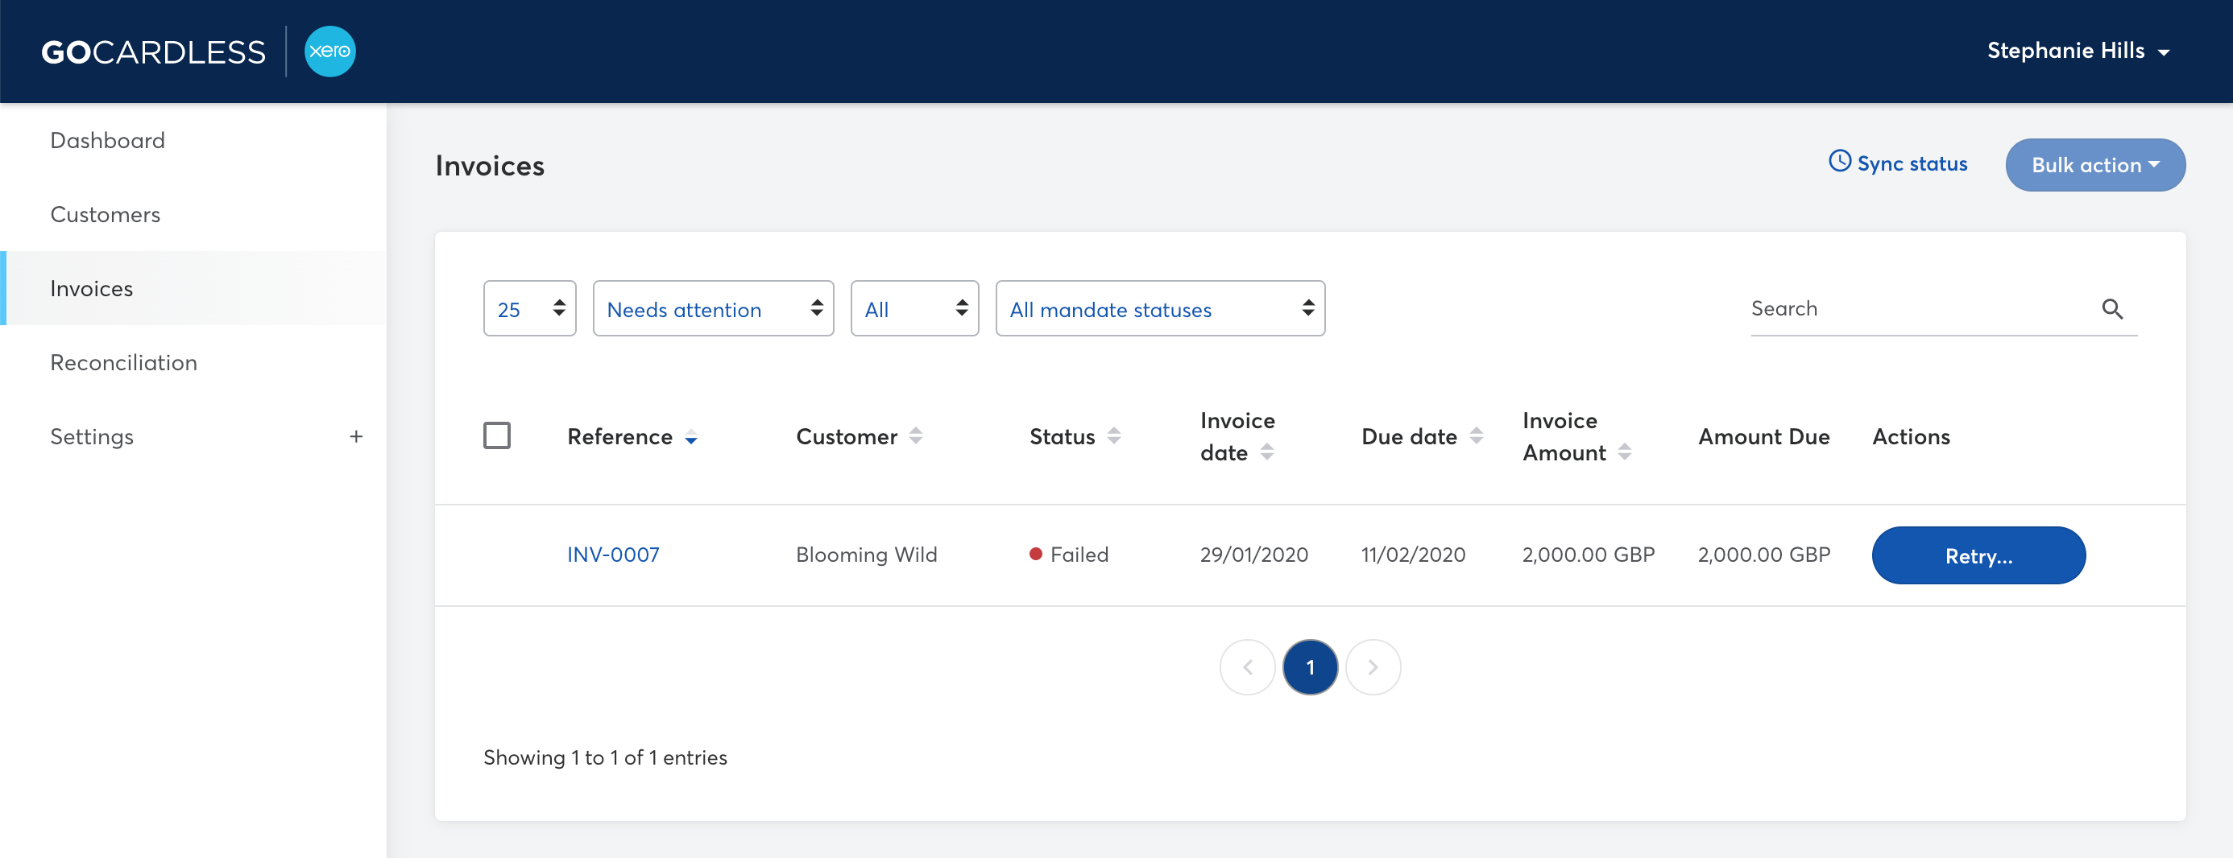Open the All filter dropdown
The image size is (2233, 858).
pyautogui.click(x=914, y=308)
